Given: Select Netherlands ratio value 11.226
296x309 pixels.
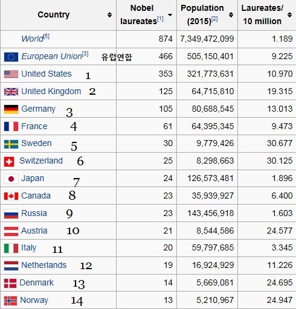Looking at the screenshot, I should (x=280, y=265).
